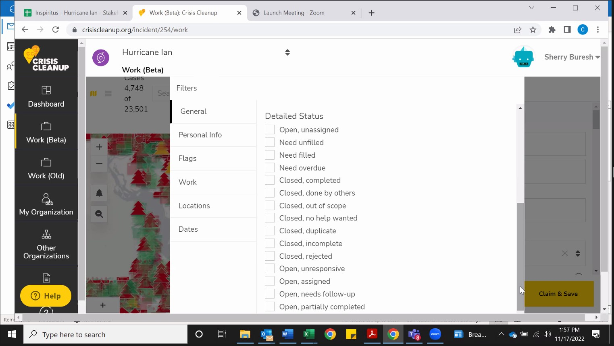Click the plus button below map
This screenshot has width=614, height=346.
(103, 305)
